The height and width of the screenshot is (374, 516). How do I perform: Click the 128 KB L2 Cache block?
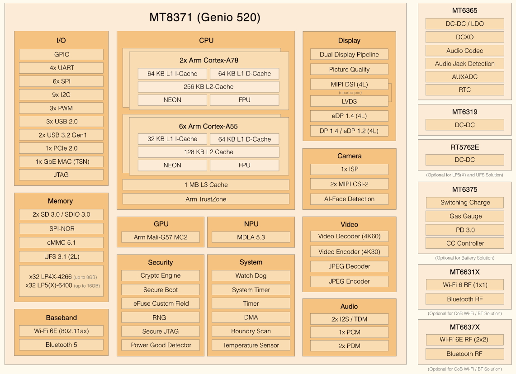208,152
